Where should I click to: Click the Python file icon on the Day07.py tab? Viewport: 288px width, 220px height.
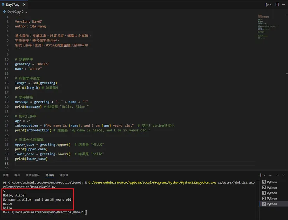[3, 5]
